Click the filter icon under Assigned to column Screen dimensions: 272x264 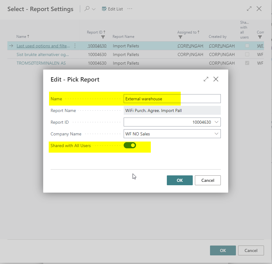180,37
